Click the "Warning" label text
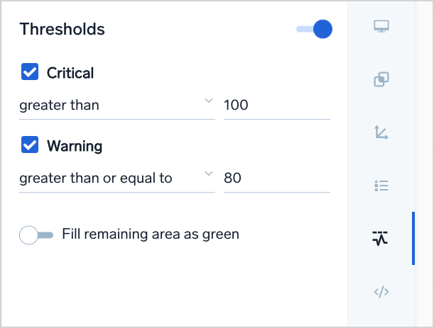Image resolution: width=434 pixels, height=328 pixels. [x=75, y=146]
